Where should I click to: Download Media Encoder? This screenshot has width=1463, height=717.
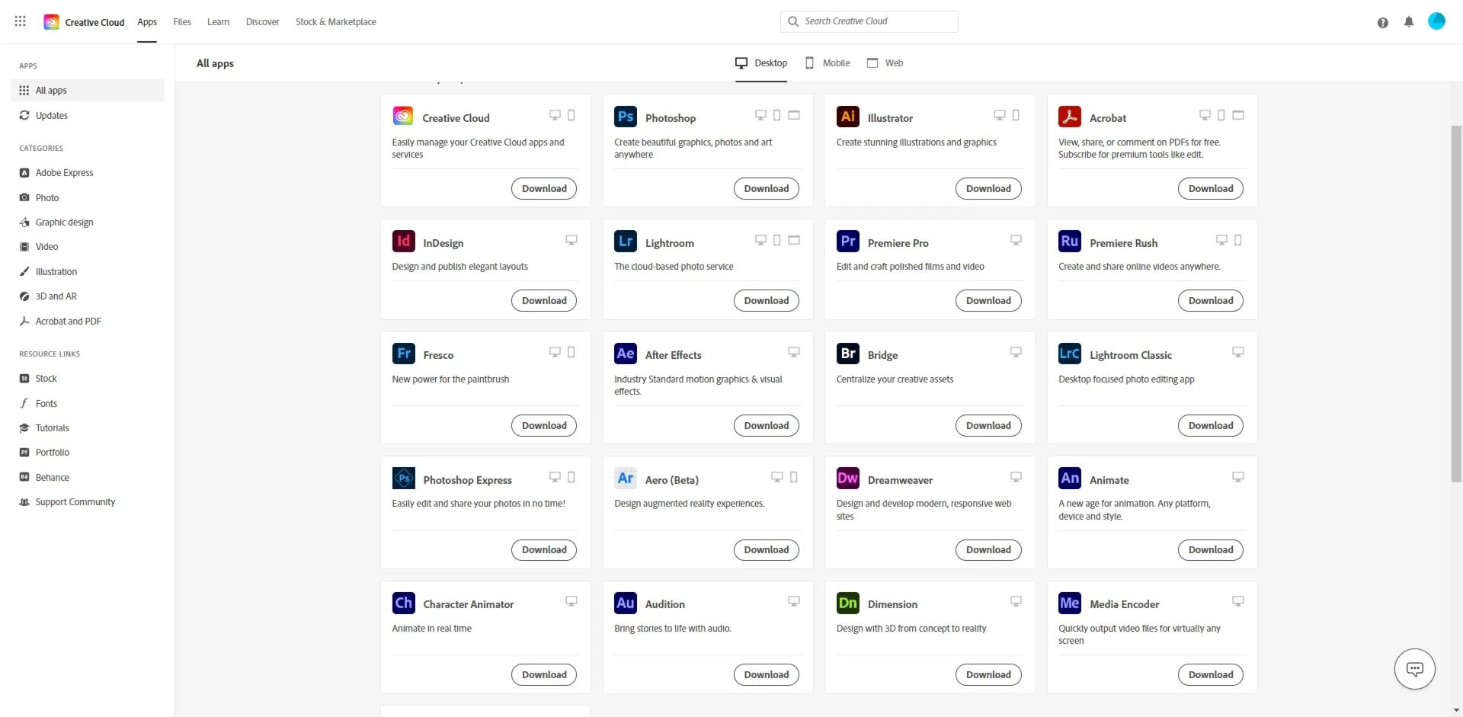1211,675
